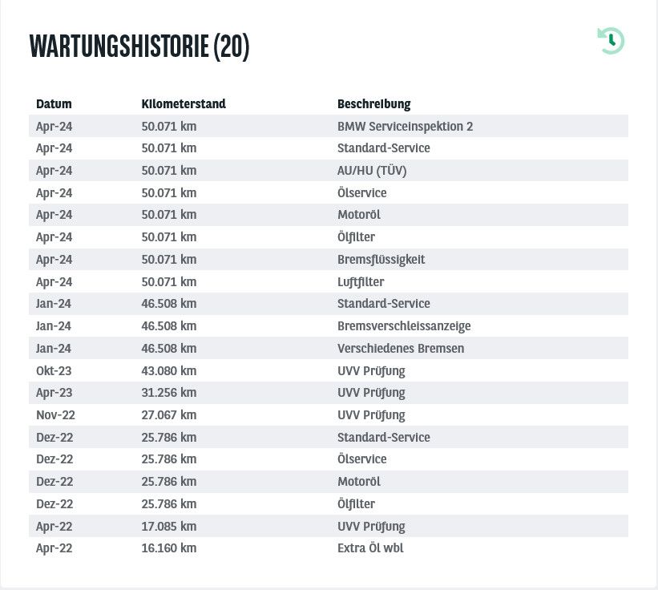The height and width of the screenshot is (590, 658).
Task: Click the Bremsverschleissanzeige entry
Action: coord(404,326)
